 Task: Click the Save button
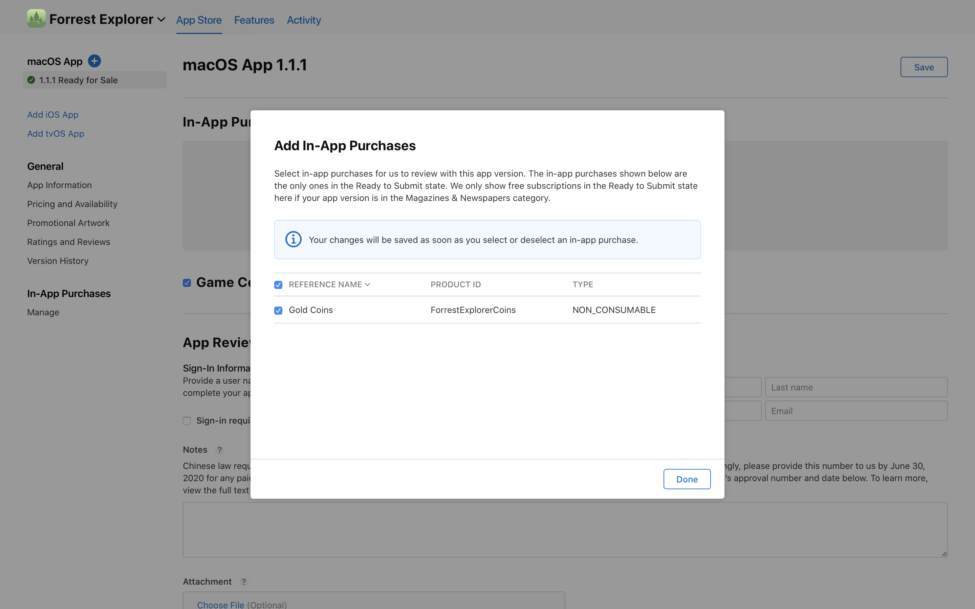pyautogui.click(x=924, y=67)
